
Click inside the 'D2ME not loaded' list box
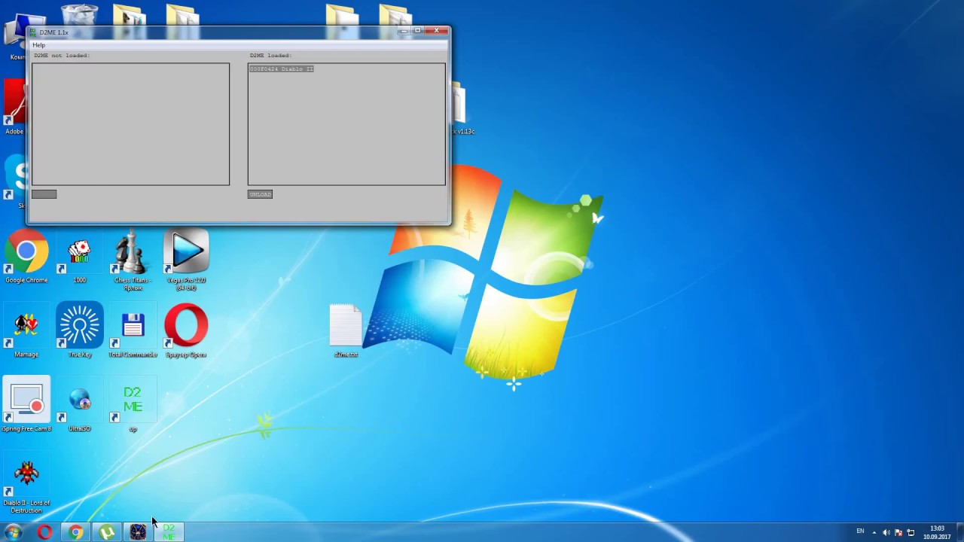tap(130, 124)
